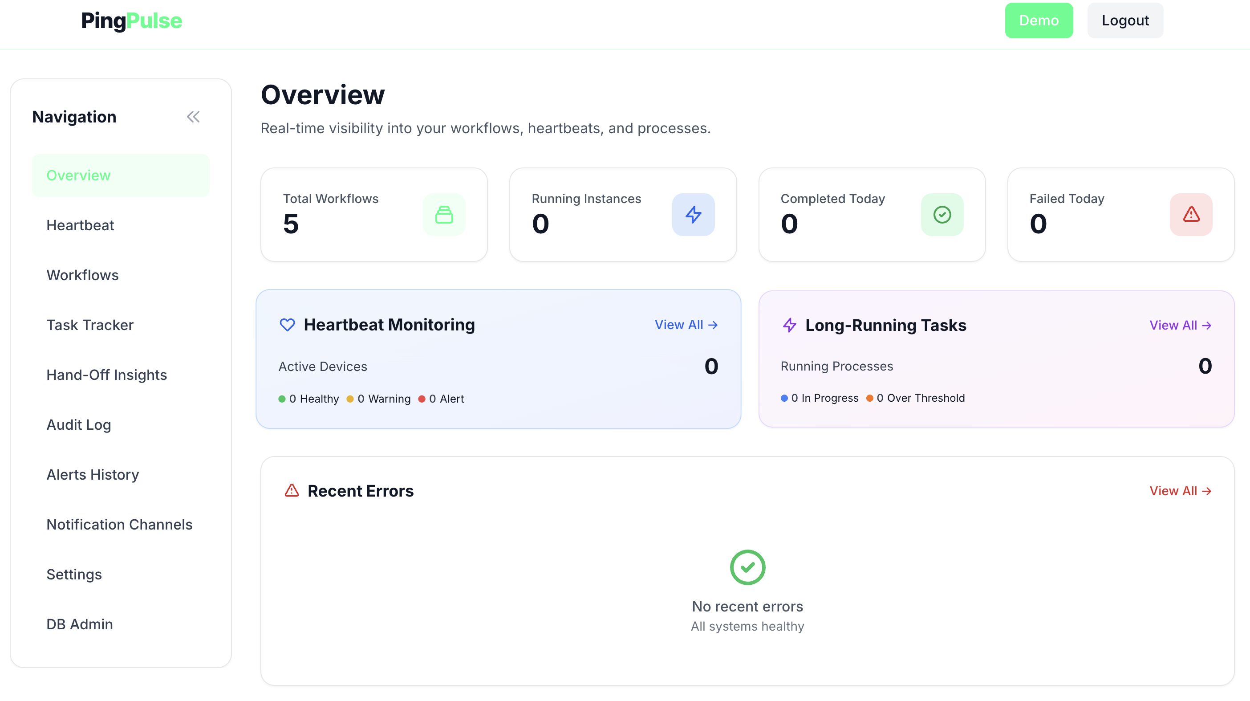Select Task Tracker from sidebar

90,325
